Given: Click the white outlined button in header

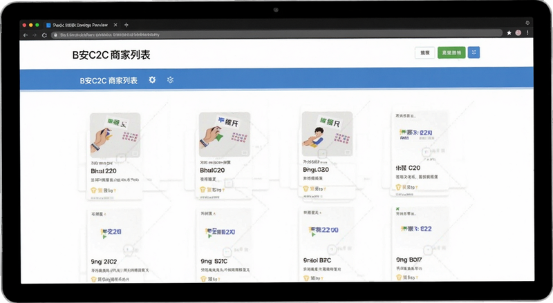Looking at the screenshot, I should click(424, 53).
